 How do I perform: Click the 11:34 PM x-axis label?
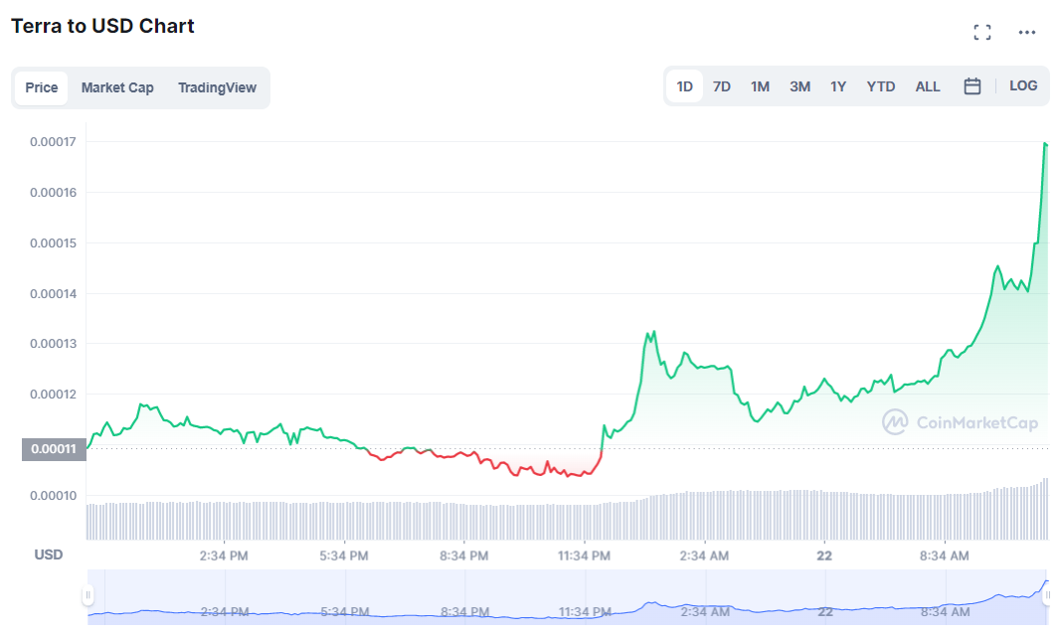(x=584, y=556)
